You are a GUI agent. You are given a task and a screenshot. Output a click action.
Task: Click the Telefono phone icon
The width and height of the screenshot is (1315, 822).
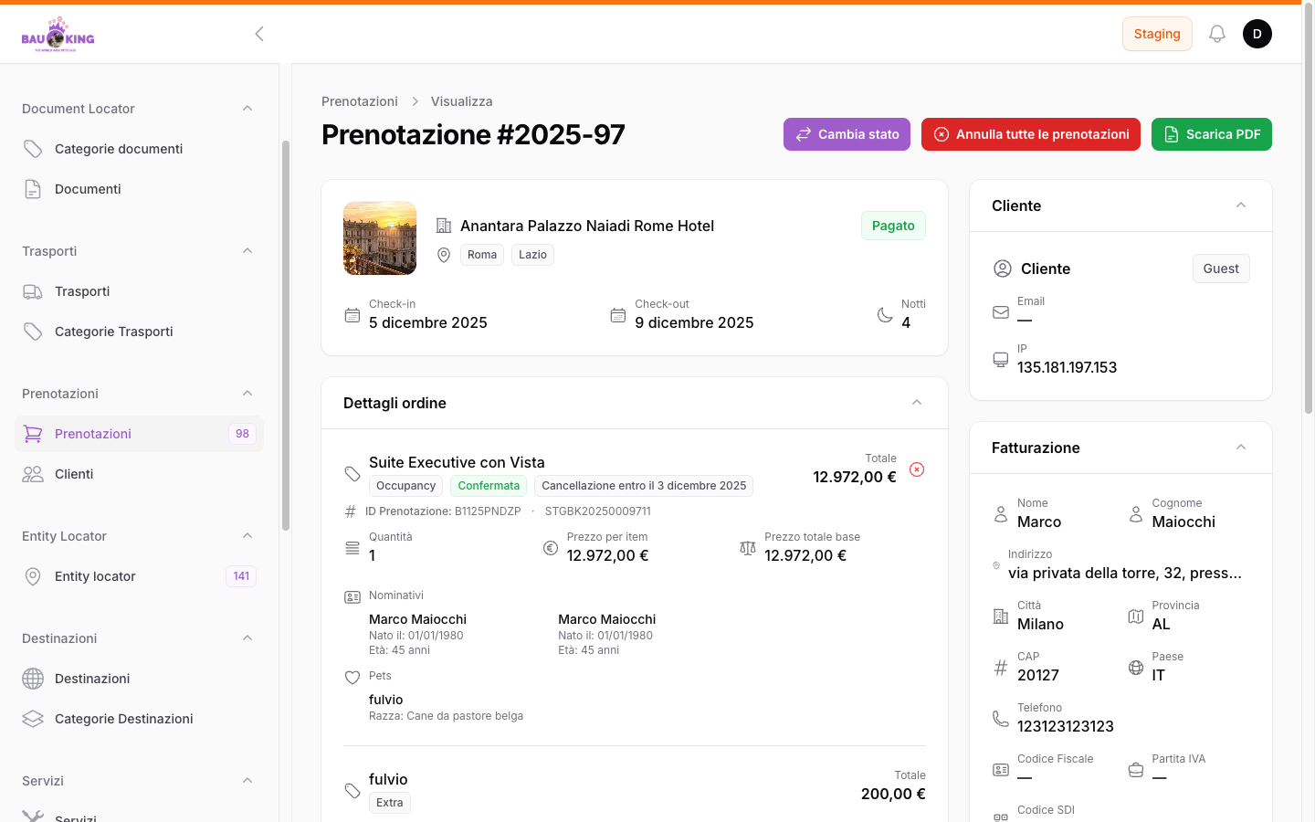click(1001, 719)
